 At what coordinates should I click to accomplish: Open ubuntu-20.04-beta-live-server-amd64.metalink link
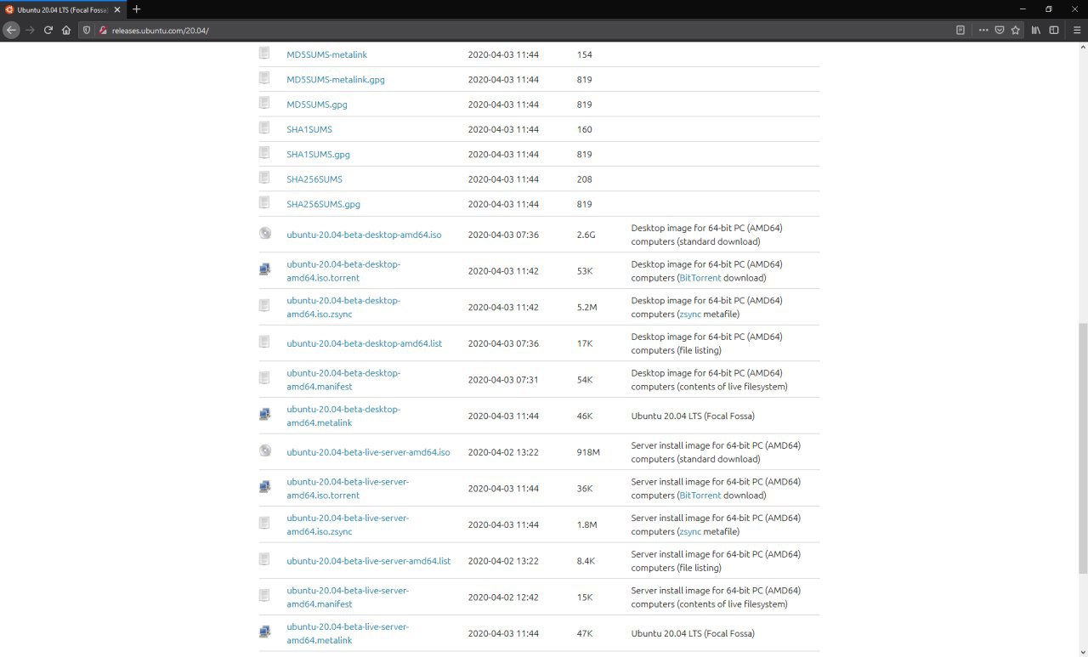pyautogui.click(x=348, y=633)
